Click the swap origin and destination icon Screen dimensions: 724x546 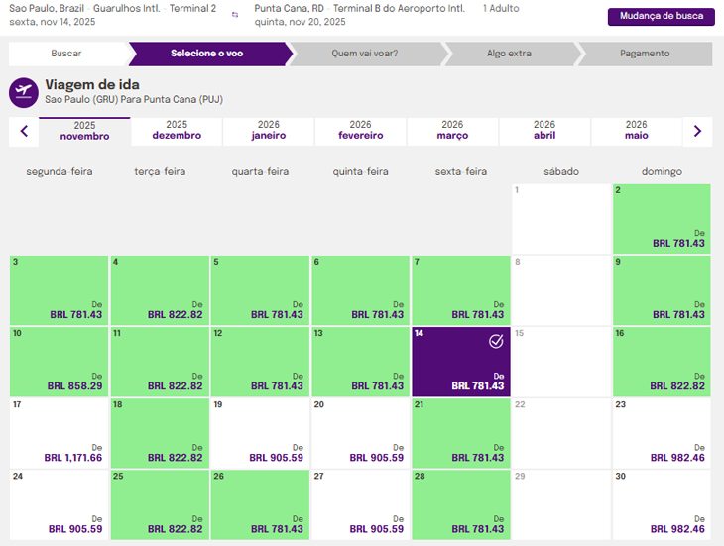(235, 15)
